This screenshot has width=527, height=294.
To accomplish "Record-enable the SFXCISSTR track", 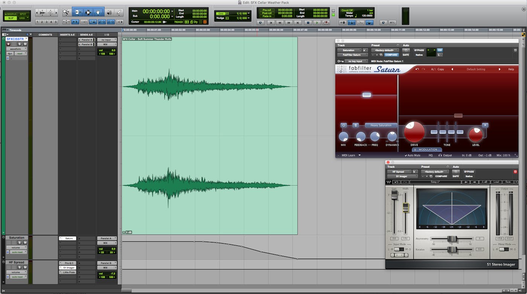I will click(8, 44).
